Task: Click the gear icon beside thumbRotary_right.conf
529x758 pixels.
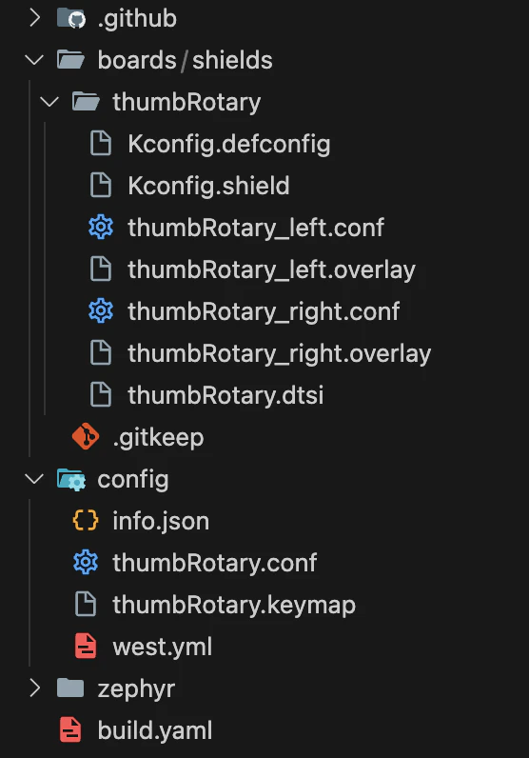Action: click(x=101, y=310)
